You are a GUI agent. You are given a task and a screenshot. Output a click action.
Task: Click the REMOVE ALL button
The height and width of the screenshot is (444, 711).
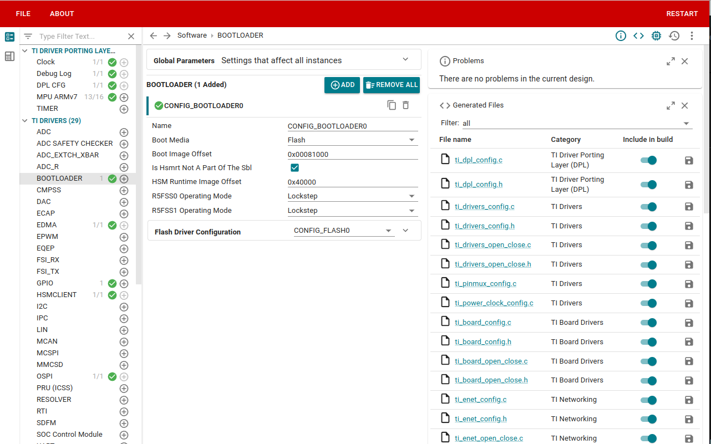point(392,85)
